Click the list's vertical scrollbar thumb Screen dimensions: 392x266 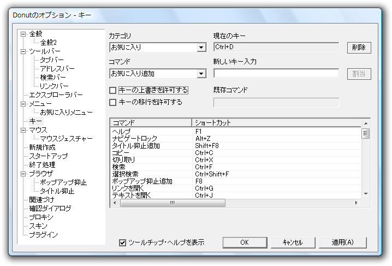pos(366,133)
